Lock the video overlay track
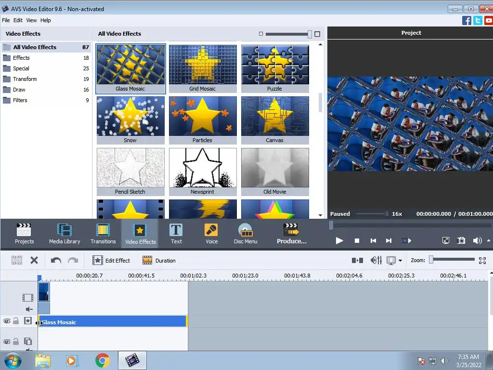The image size is (493, 370). tap(16, 342)
